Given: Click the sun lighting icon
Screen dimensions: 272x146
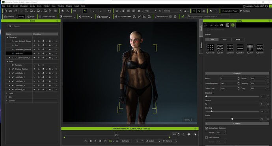Looking at the screenshot, I should (x=160, y=11).
